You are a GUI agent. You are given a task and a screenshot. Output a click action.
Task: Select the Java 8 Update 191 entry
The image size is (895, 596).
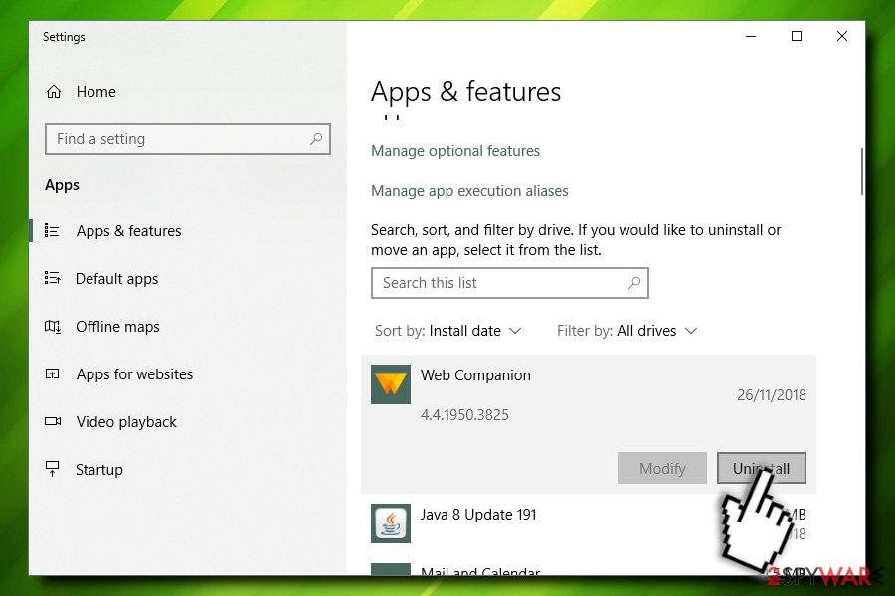tap(589, 523)
